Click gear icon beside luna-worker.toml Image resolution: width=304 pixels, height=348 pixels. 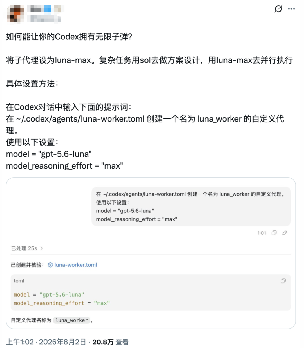(50, 265)
